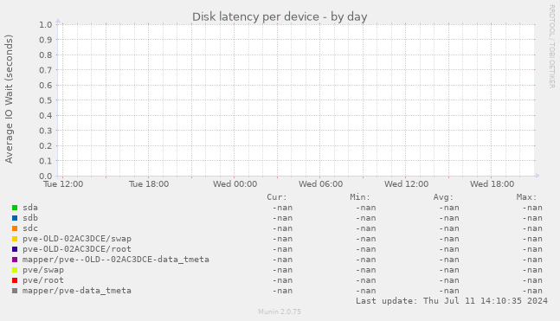Select the pve/swap legend label
Image resolution: width=560 pixels, height=321 pixels.
coord(43,270)
